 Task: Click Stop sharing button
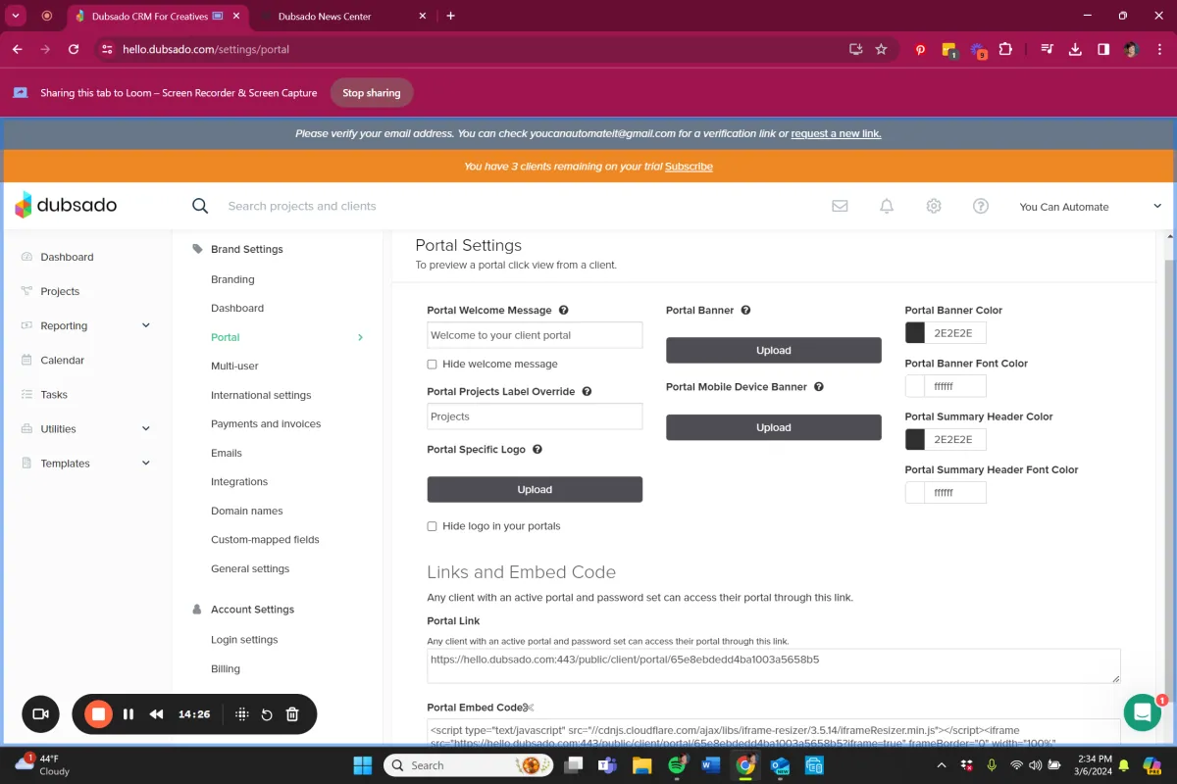coord(372,93)
